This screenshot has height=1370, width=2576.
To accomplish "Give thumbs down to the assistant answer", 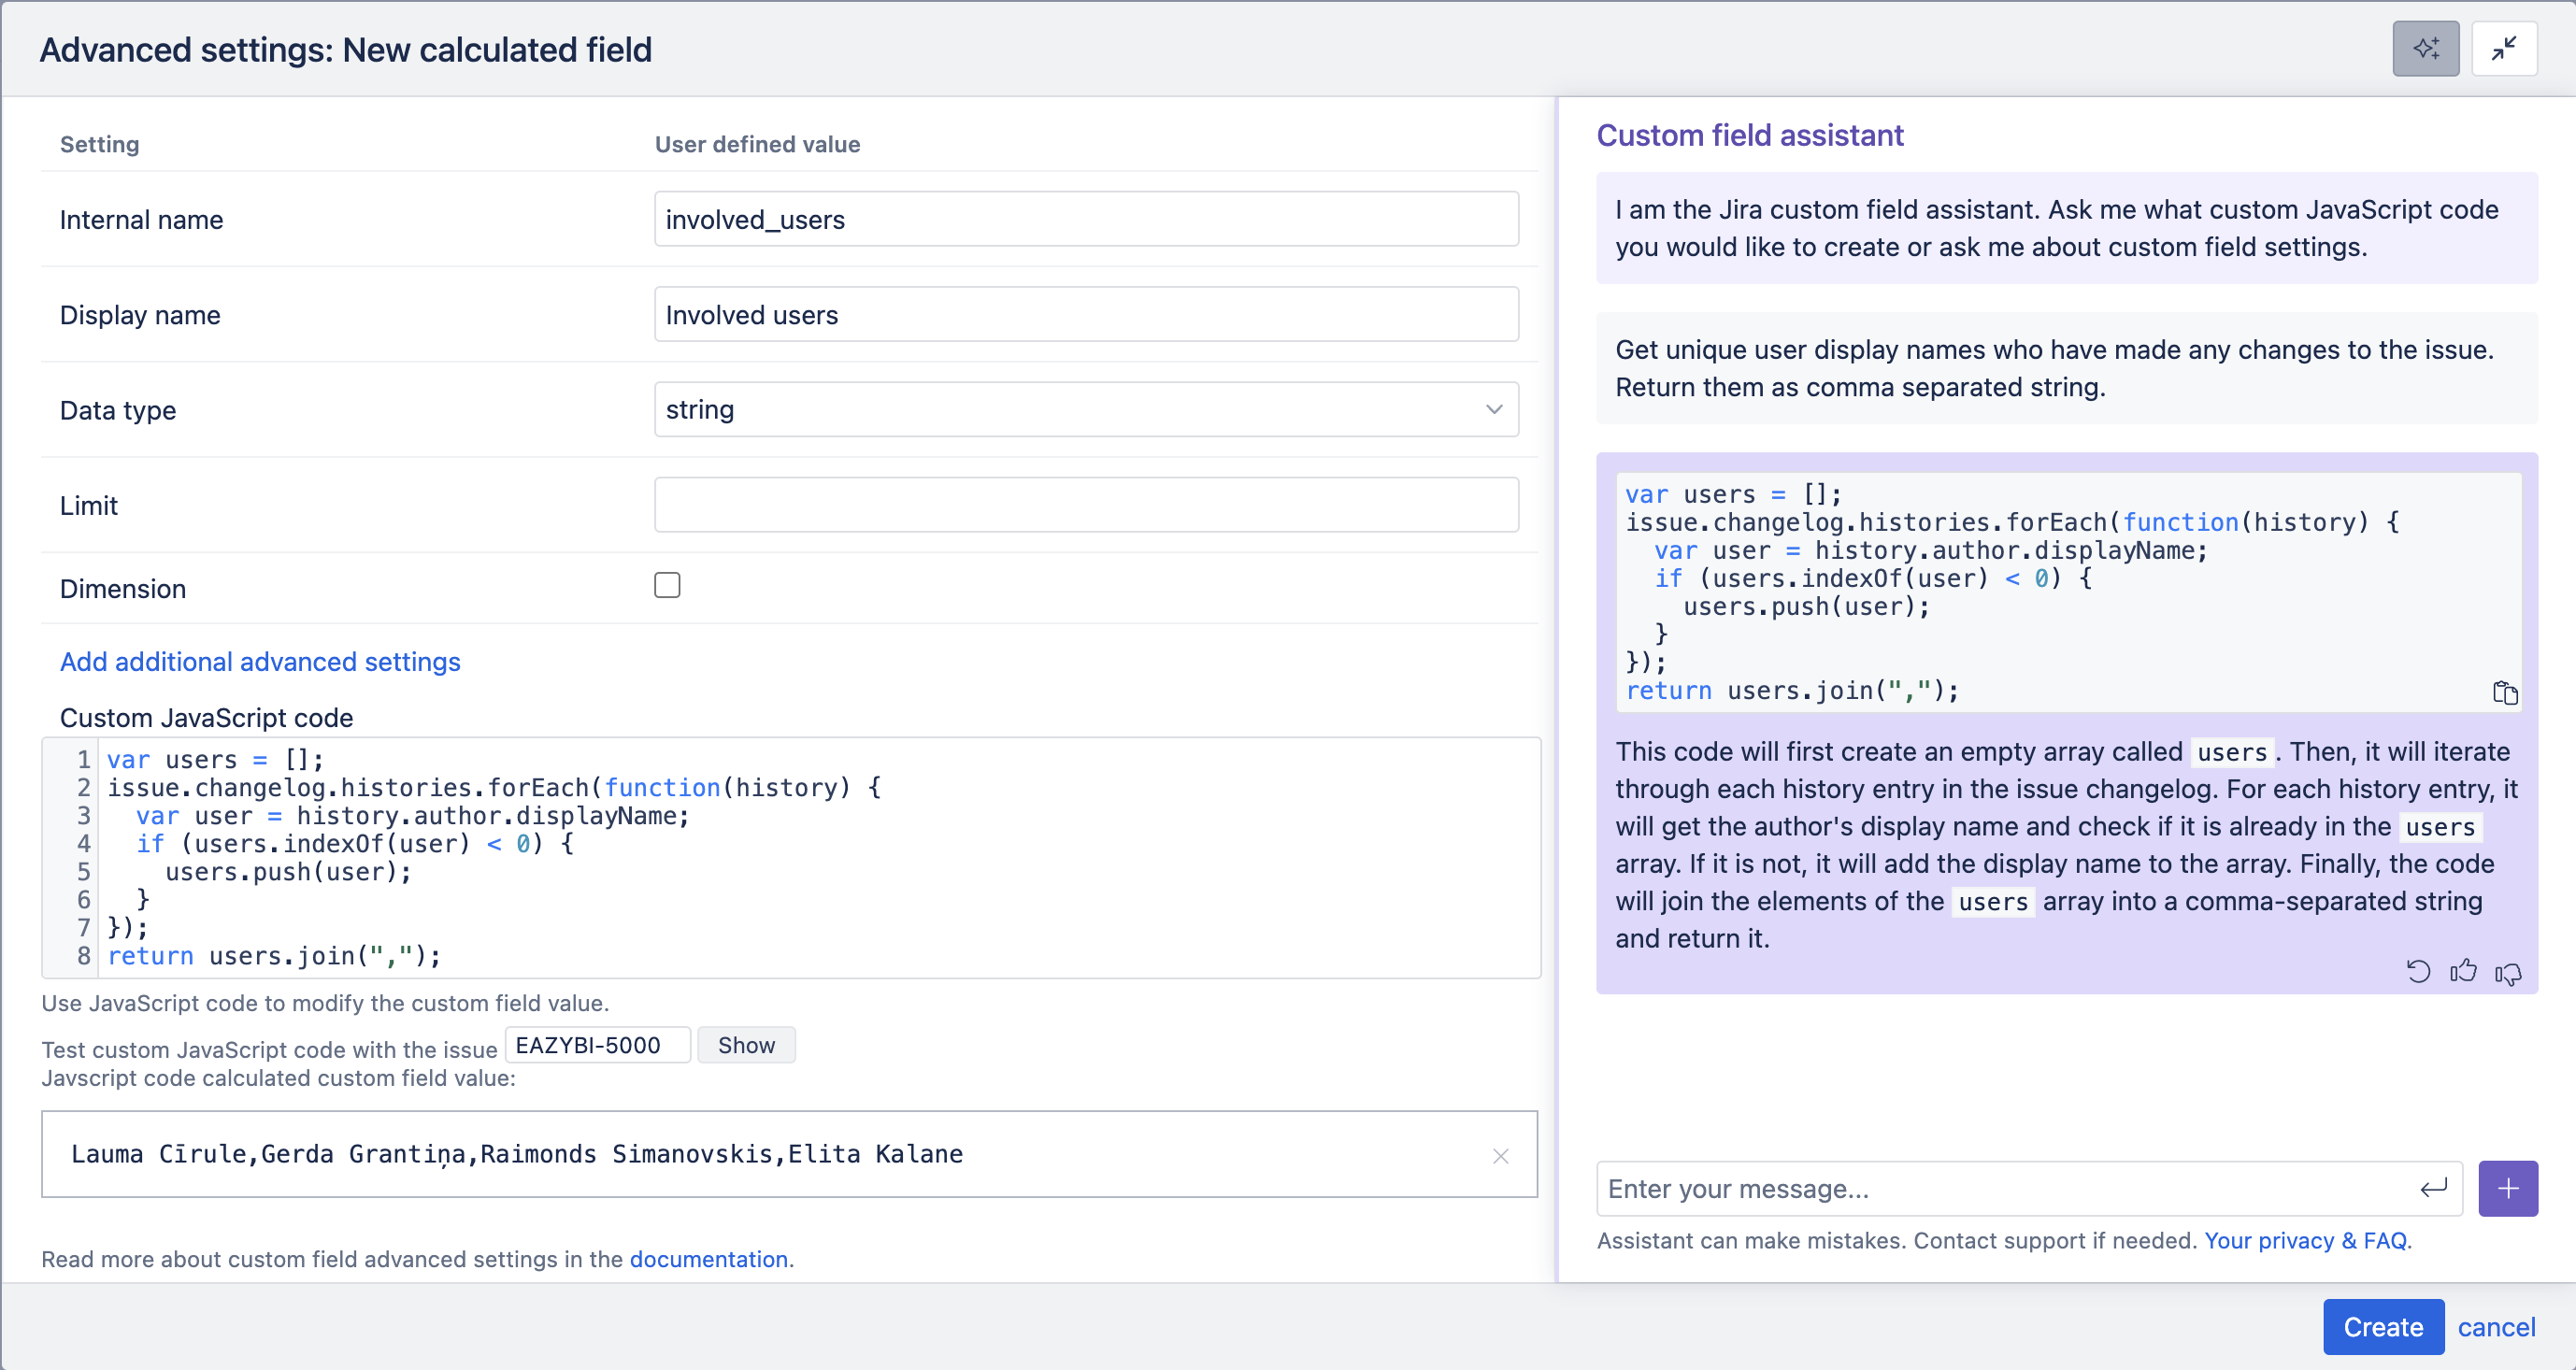I will tap(2507, 971).
